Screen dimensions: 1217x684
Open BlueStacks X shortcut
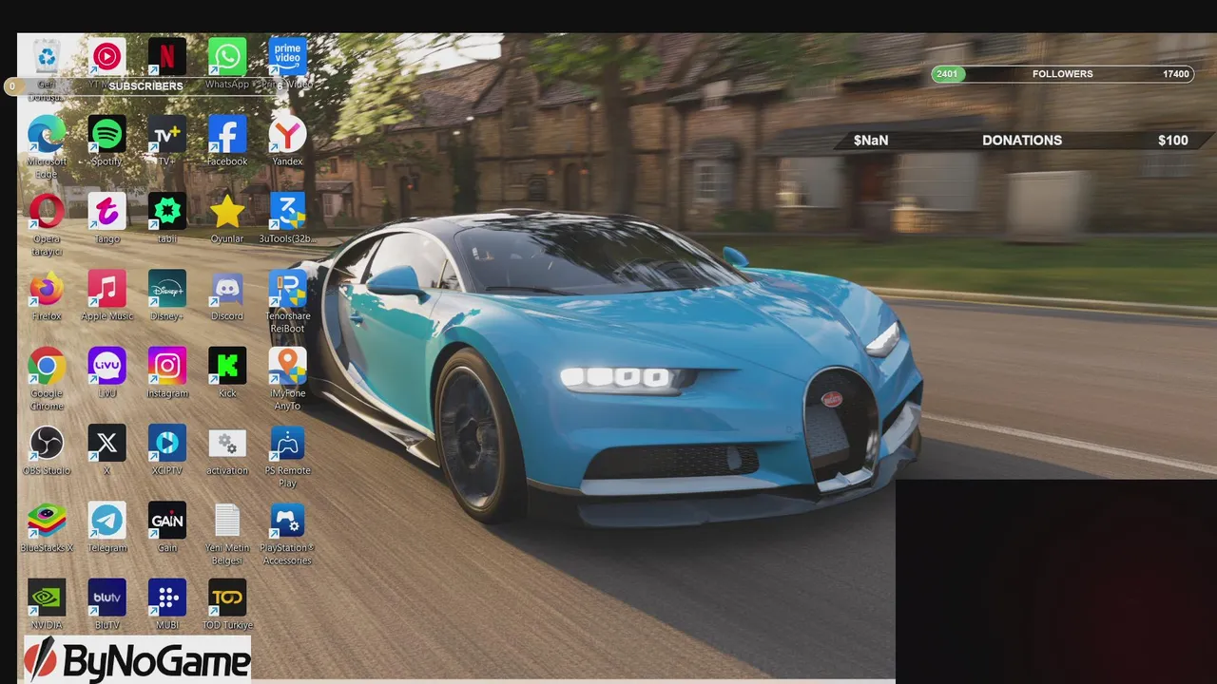(x=47, y=520)
